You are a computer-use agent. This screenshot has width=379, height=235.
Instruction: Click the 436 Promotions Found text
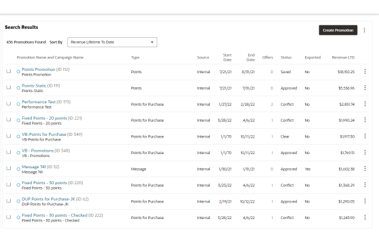pos(26,43)
